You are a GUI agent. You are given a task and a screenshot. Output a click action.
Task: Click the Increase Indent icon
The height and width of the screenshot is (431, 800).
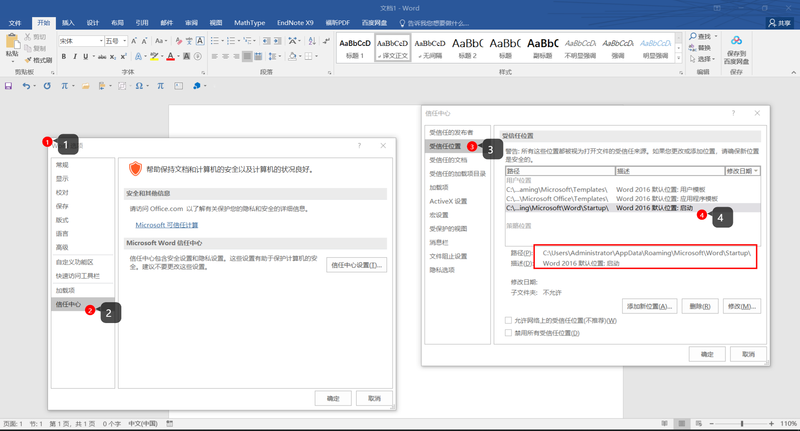click(278, 41)
